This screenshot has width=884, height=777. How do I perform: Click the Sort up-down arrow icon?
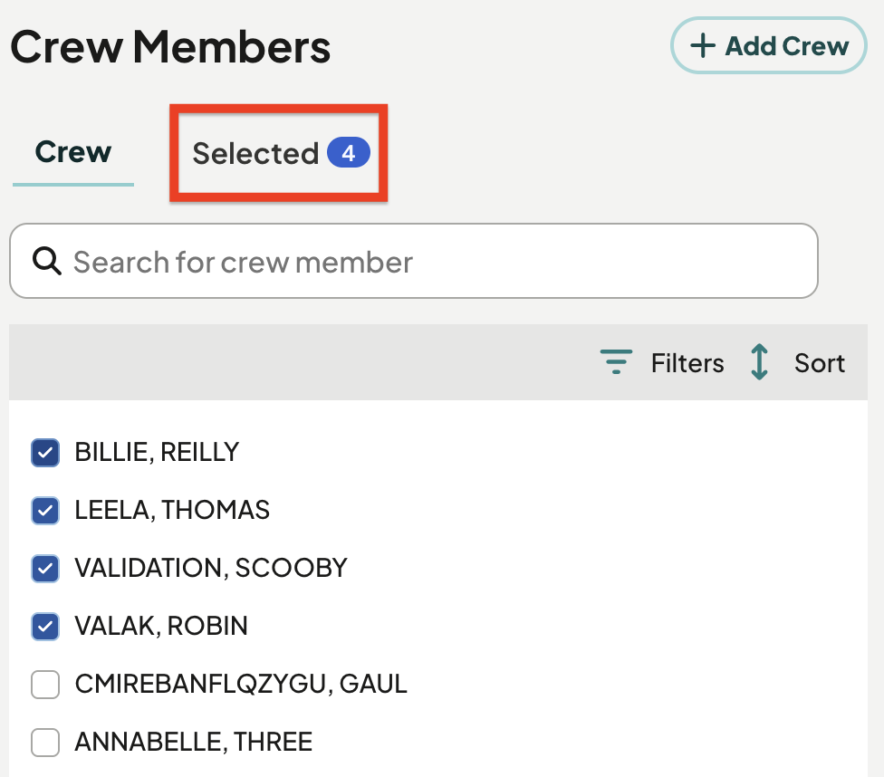(x=759, y=362)
